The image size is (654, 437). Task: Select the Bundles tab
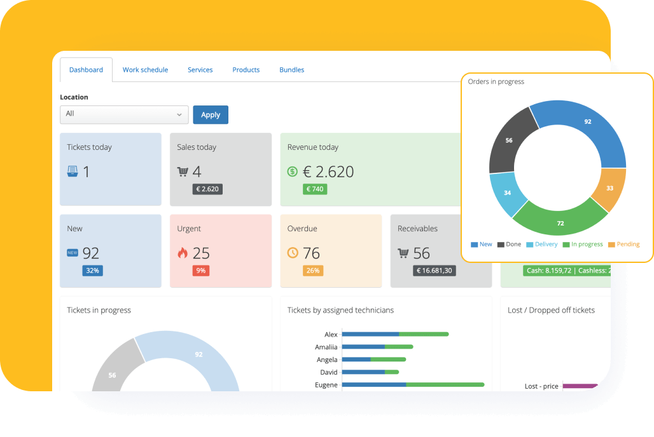291,69
